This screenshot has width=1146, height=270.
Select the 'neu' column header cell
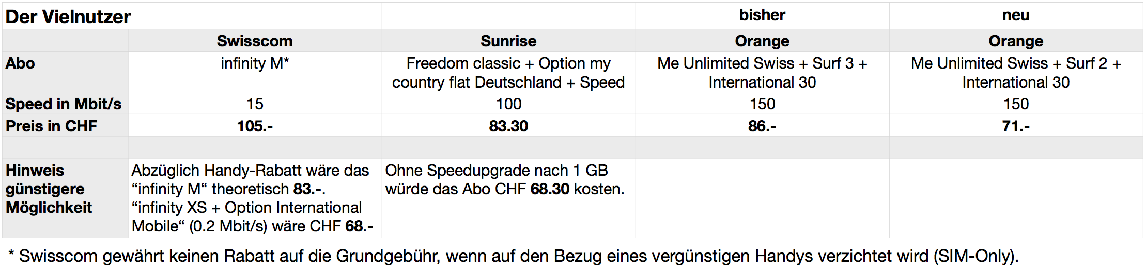[1016, 15]
